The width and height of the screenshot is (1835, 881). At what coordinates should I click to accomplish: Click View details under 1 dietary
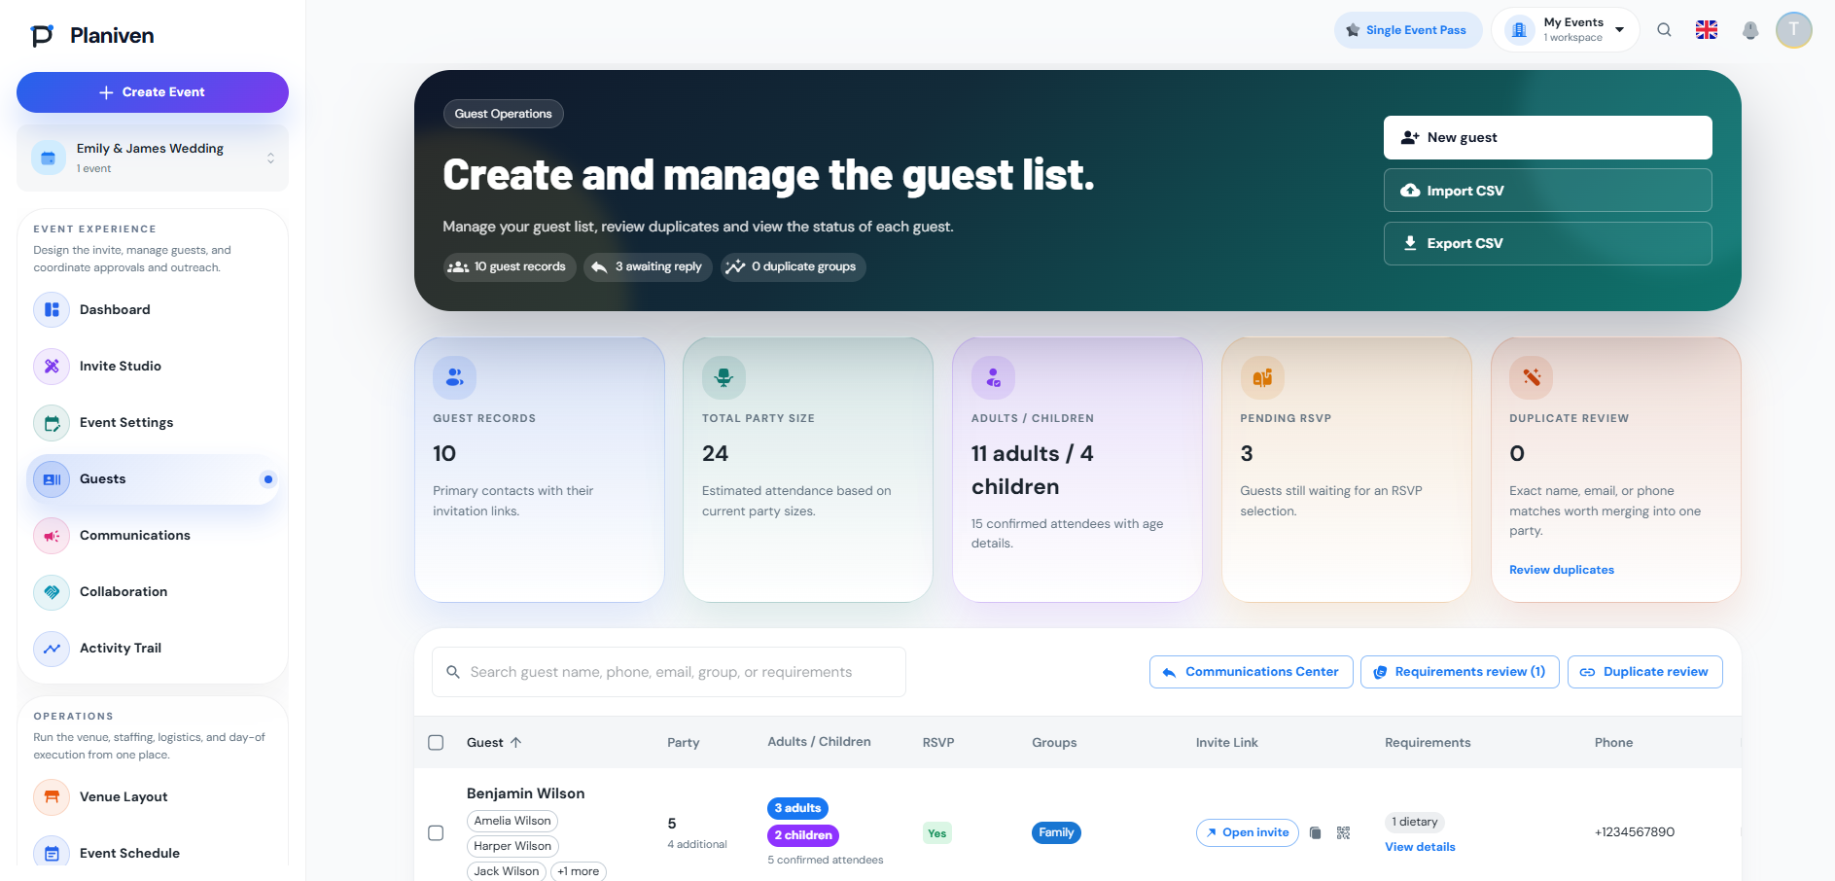pos(1420,847)
